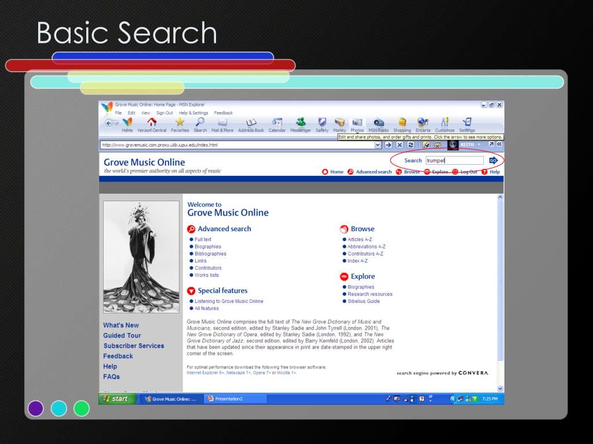Click the red Home icon in Grove navigation
Image resolution: width=593 pixels, height=444 pixels.
[x=325, y=172]
